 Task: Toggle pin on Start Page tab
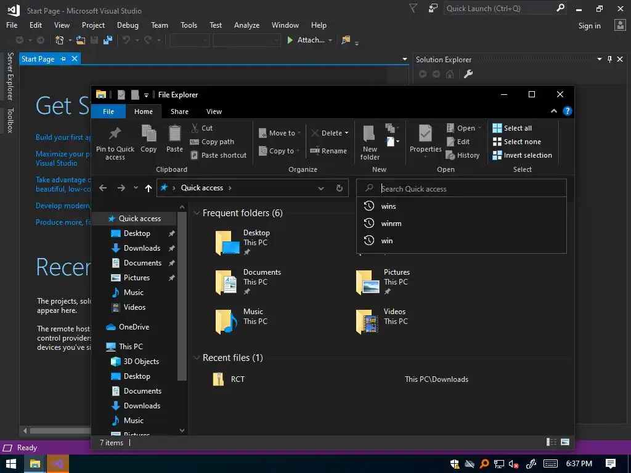pyautogui.click(x=63, y=59)
